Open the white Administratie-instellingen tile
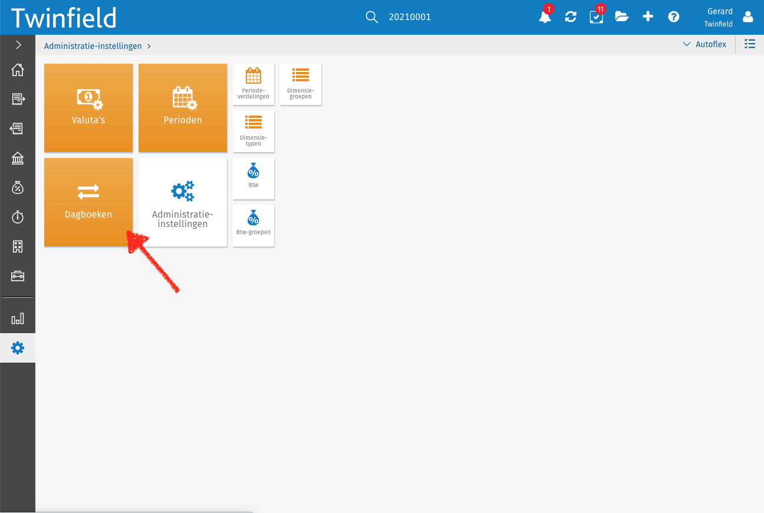Viewport: 764px width, 513px height. (183, 202)
